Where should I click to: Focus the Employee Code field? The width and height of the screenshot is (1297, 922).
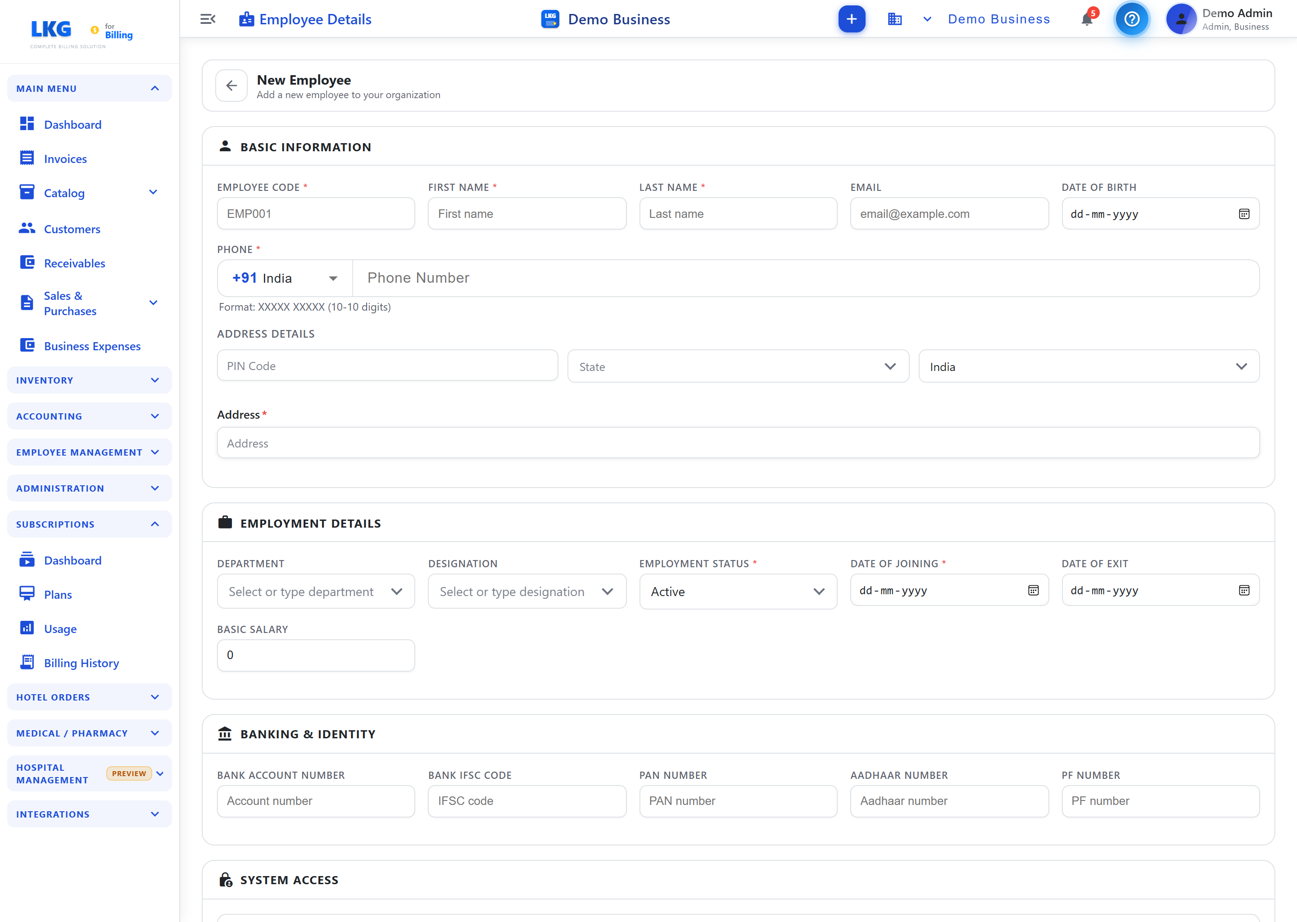[x=316, y=213]
